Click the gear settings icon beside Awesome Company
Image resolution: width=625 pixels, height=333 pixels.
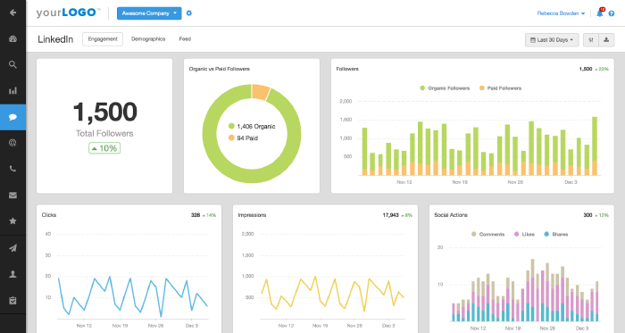click(189, 13)
